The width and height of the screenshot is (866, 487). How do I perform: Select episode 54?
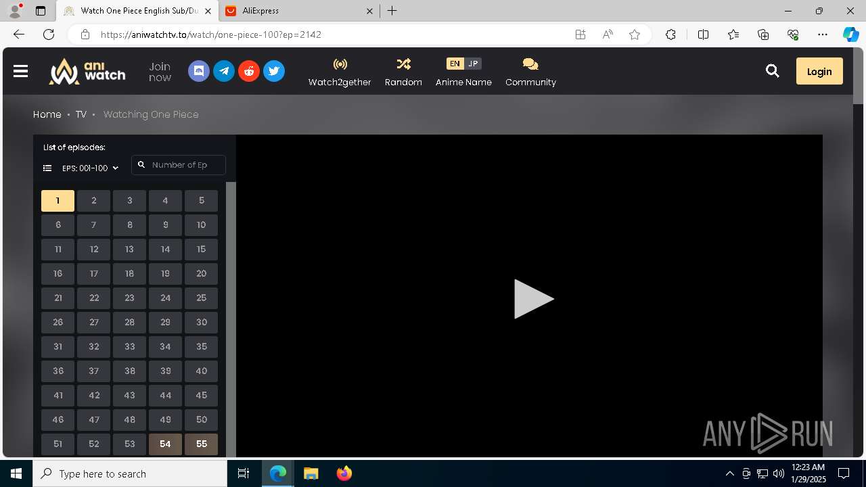pos(165,444)
